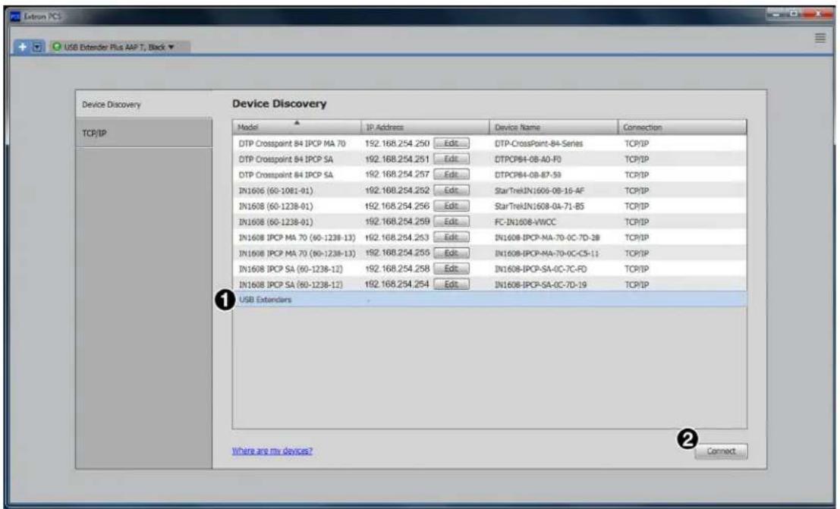Expand the USB Extender Plus AAP T tab dropdown arrow
The height and width of the screenshot is (509, 840).
tap(171, 47)
